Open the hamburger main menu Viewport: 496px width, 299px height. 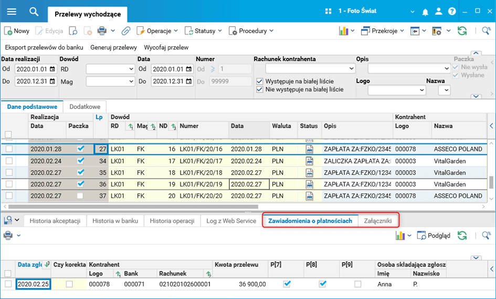(x=12, y=12)
